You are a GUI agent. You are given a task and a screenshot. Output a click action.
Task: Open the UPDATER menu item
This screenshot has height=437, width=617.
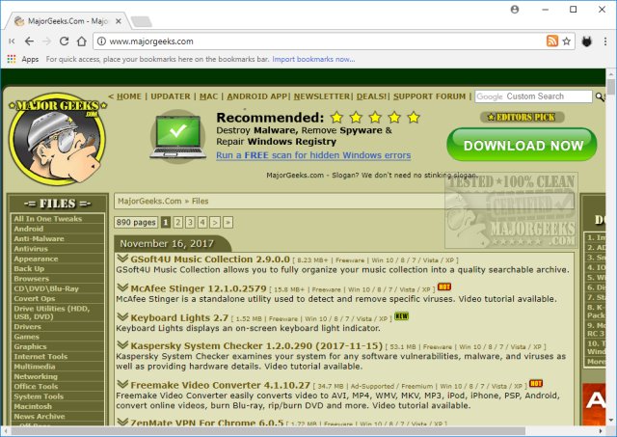pos(171,96)
